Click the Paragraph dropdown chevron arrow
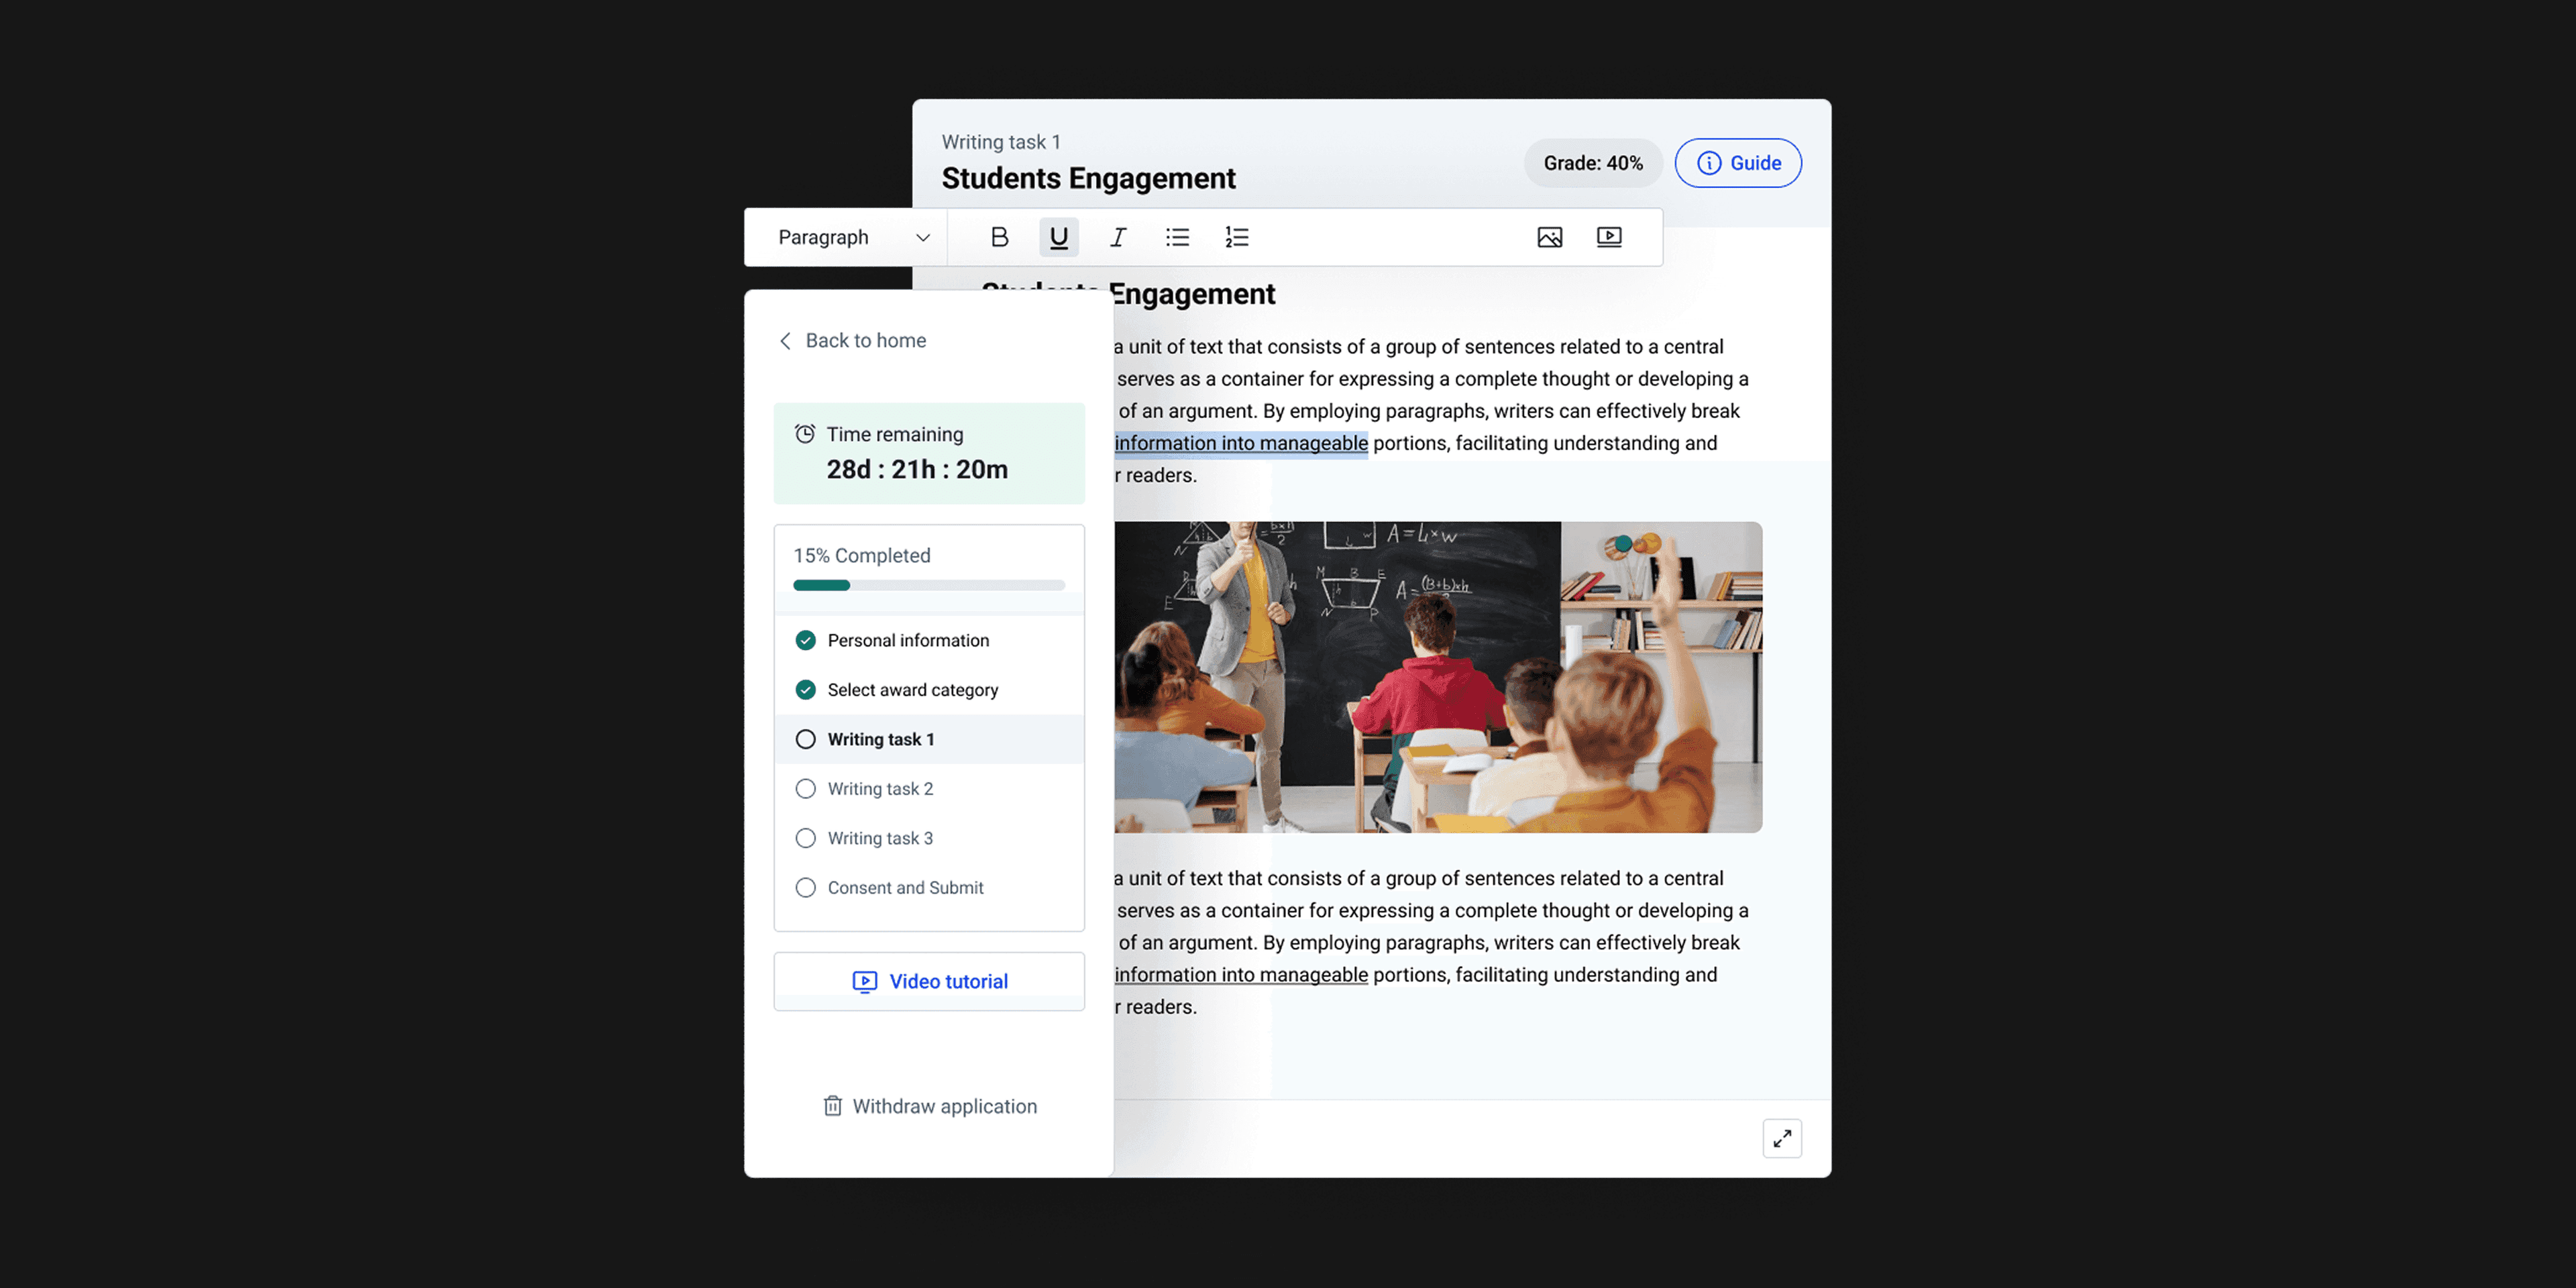This screenshot has height=1288, width=2576. tap(922, 238)
